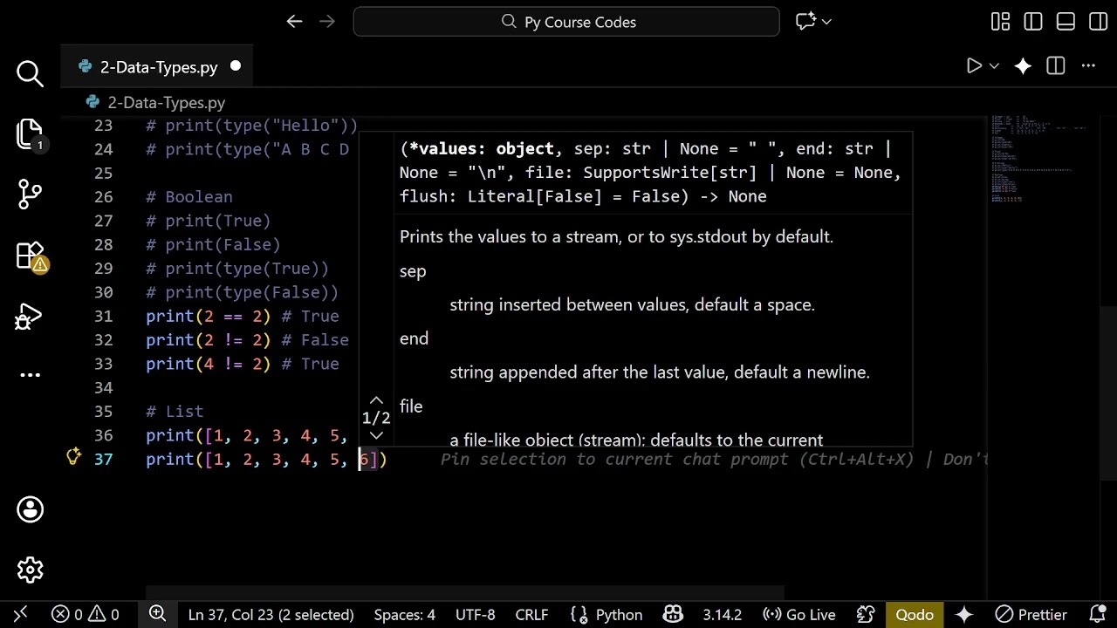Click the Py Course Codes search box
The height and width of the screenshot is (628, 1117).
coord(566,22)
